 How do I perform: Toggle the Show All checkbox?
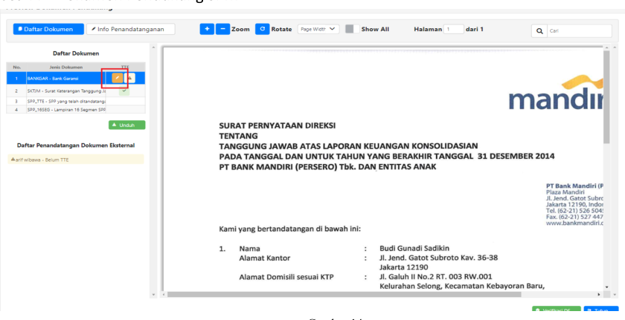(x=350, y=29)
